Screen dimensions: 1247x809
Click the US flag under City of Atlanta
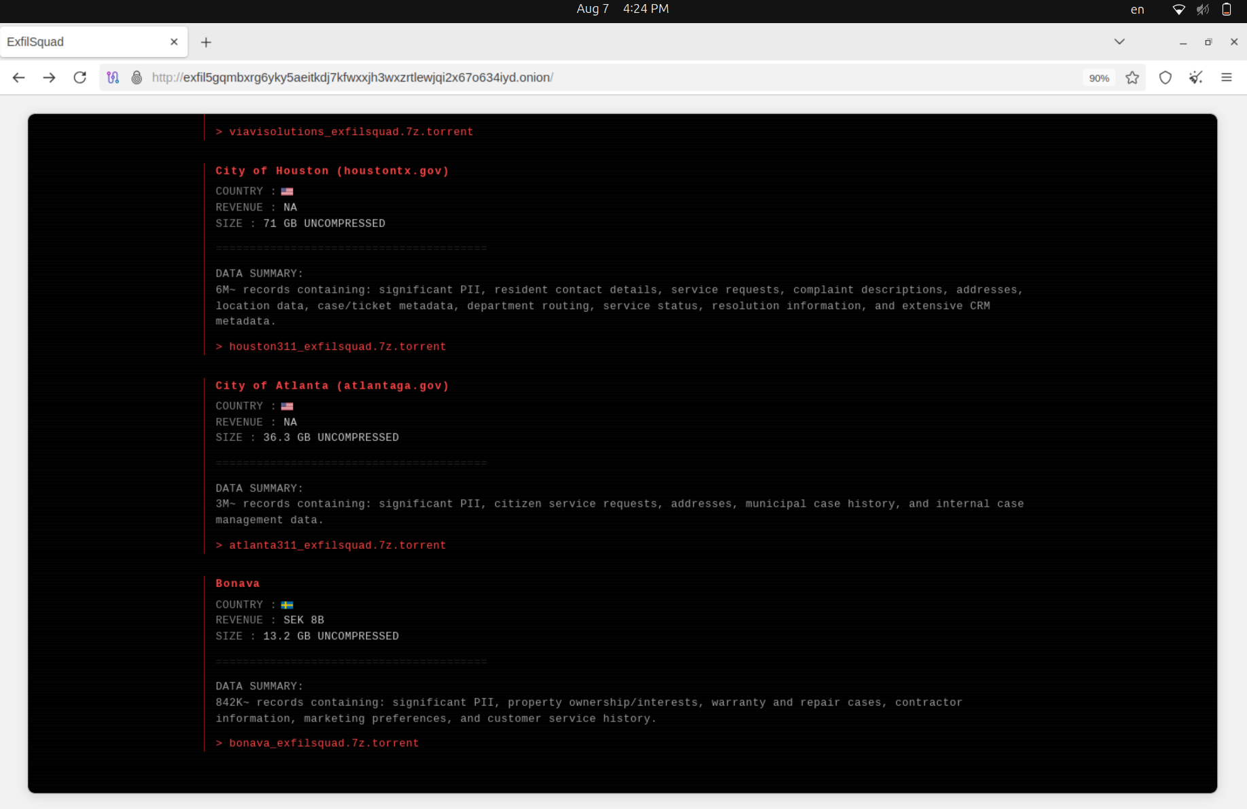point(287,406)
